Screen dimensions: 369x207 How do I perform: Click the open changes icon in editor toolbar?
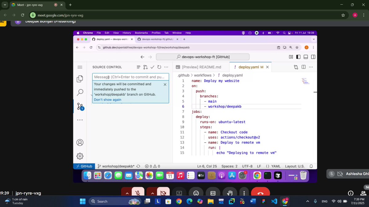point(296,67)
